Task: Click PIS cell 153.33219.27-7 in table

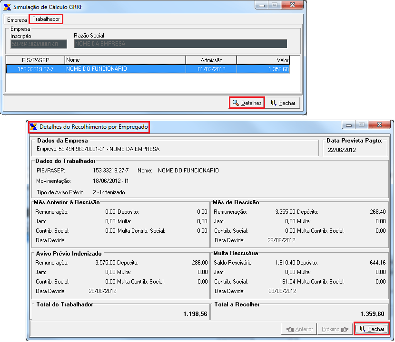Action: [36, 69]
